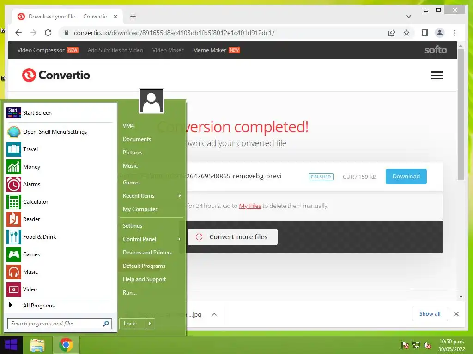Click the page vertical scrollbar thumb

pyautogui.click(x=461, y=114)
